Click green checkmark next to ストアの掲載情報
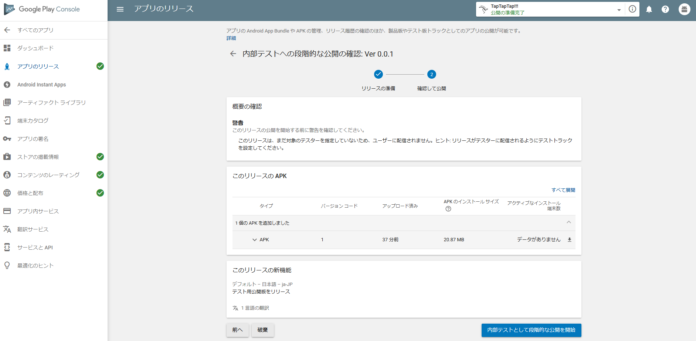This screenshot has width=696, height=341. [100, 157]
